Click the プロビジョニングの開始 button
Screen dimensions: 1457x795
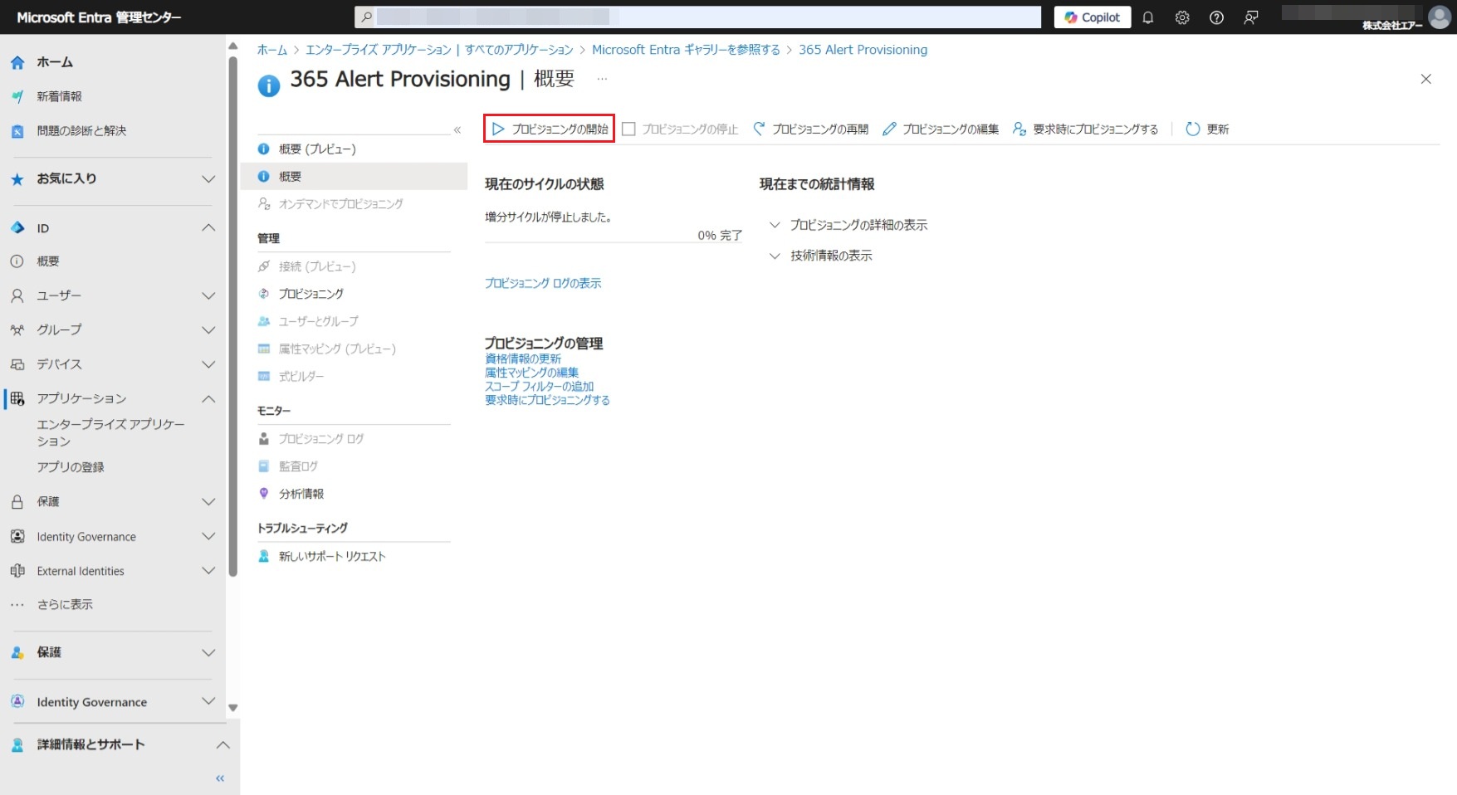(x=550, y=129)
